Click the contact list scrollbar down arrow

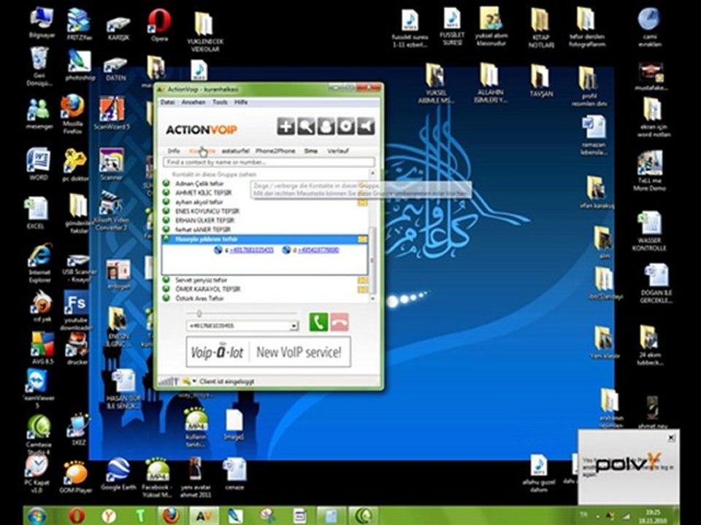click(372, 299)
